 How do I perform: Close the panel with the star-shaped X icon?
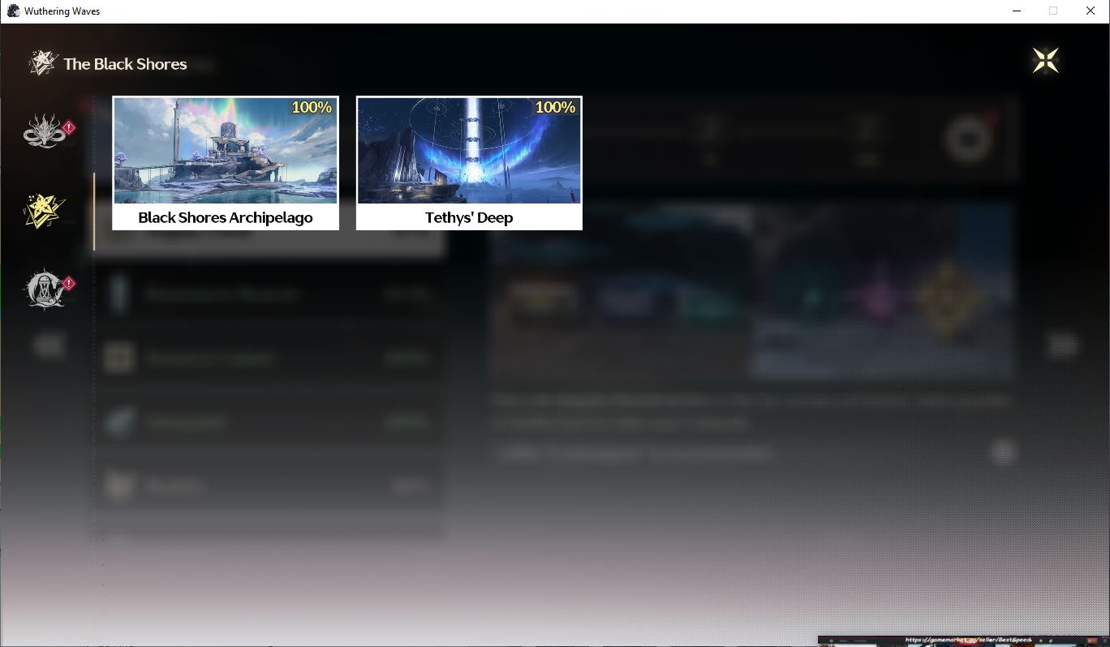pos(1045,60)
